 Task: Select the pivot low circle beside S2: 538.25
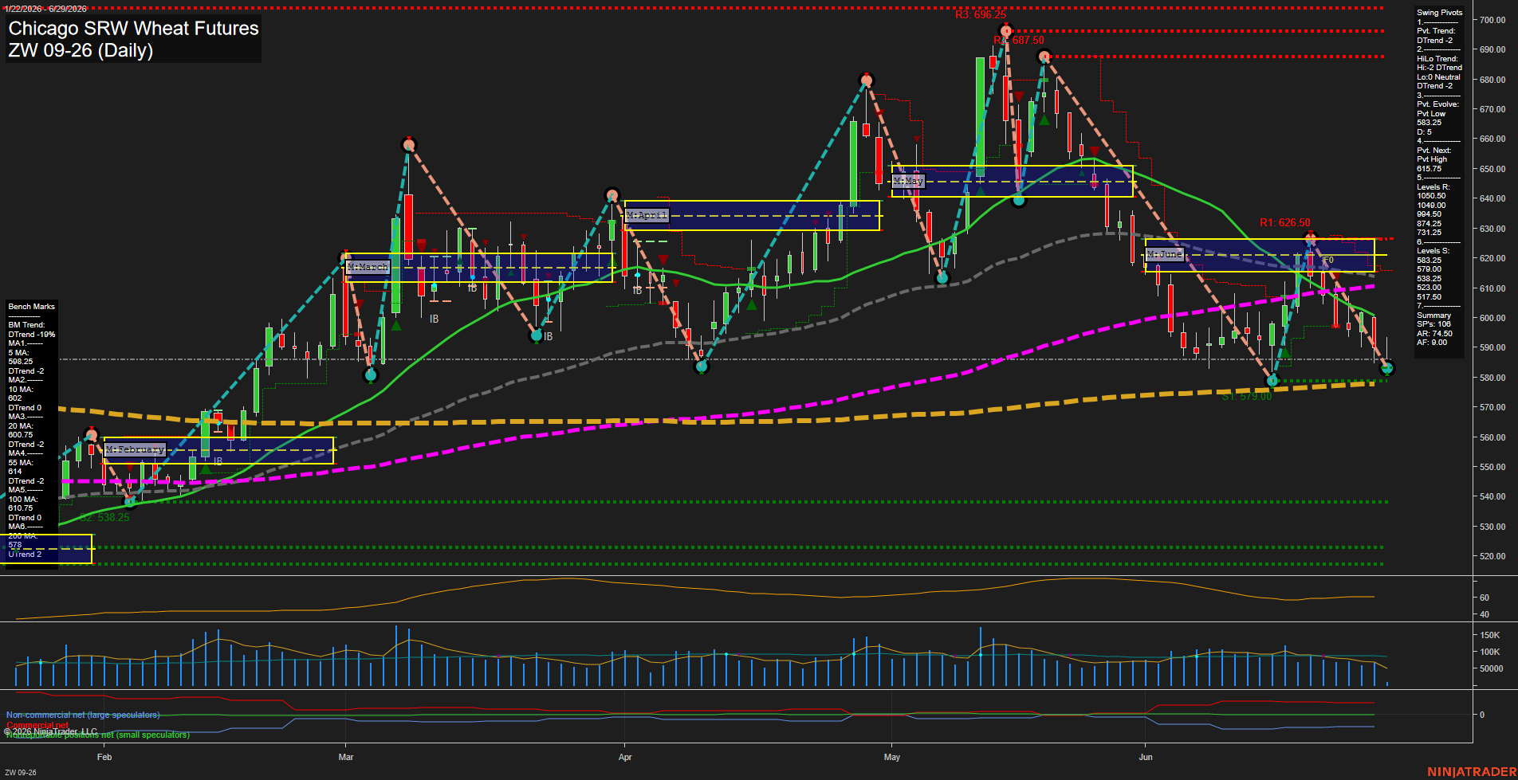131,501
